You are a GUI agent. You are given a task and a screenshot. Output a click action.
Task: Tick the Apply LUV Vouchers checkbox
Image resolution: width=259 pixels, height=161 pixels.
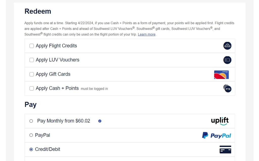click(32, 60)
